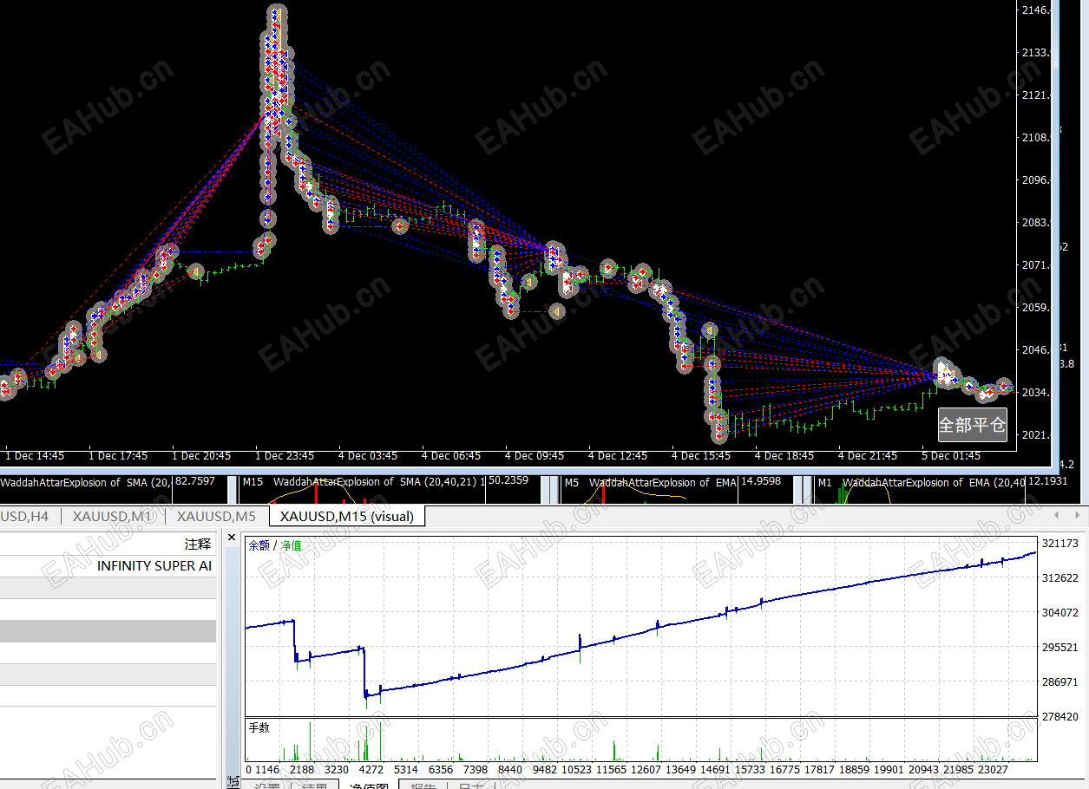
Task: Click the 4272 tick on equity graph axis
Action: pos(371,769)
